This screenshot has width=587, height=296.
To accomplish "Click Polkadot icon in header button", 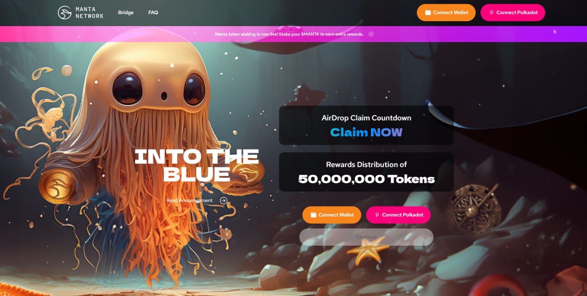I will [x=492, y=13].
